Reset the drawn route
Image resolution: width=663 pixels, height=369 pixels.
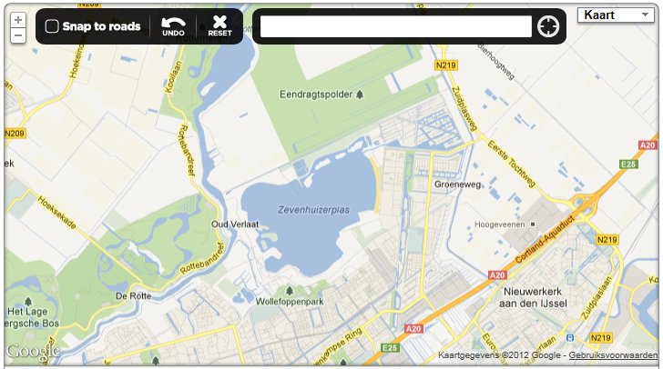[219, 26]
